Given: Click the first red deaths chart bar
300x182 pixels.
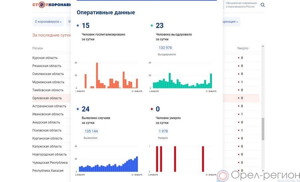Looking at the screenshot, I should (x=157, y=159).
